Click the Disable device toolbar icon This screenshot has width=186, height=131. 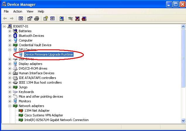point(84,18)
